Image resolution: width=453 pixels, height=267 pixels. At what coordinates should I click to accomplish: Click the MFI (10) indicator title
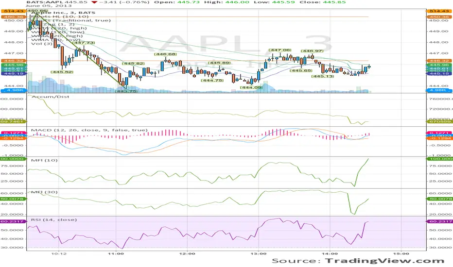tap(44, 160)
